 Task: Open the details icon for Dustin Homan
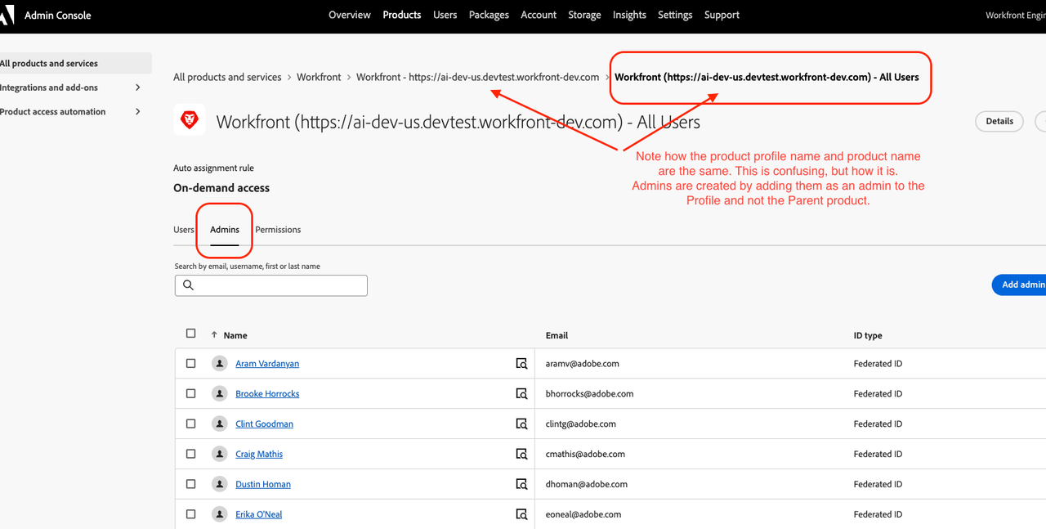[x=521, y=485]
